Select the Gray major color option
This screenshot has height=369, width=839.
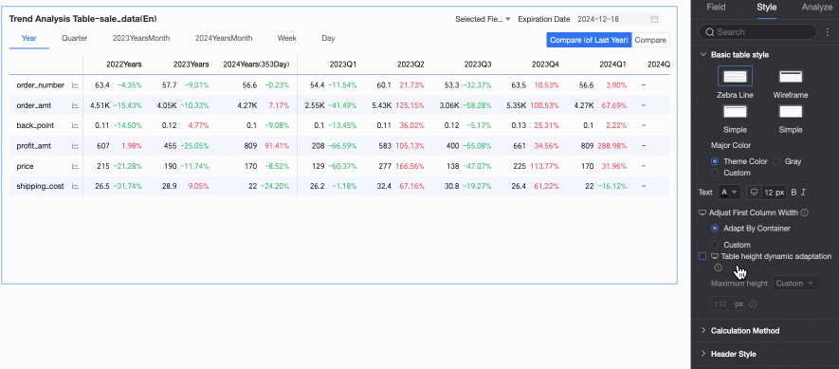(776, 161)
